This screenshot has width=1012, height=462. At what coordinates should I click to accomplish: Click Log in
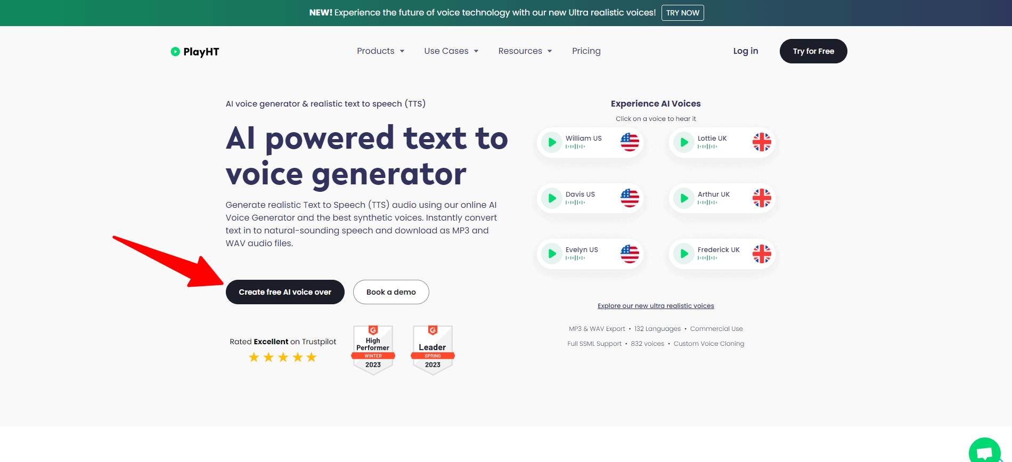pos(745,51)
